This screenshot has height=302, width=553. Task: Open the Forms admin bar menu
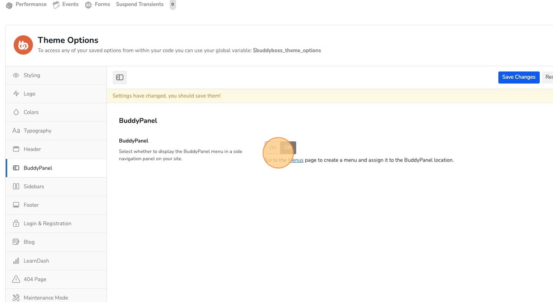[98, 4]
